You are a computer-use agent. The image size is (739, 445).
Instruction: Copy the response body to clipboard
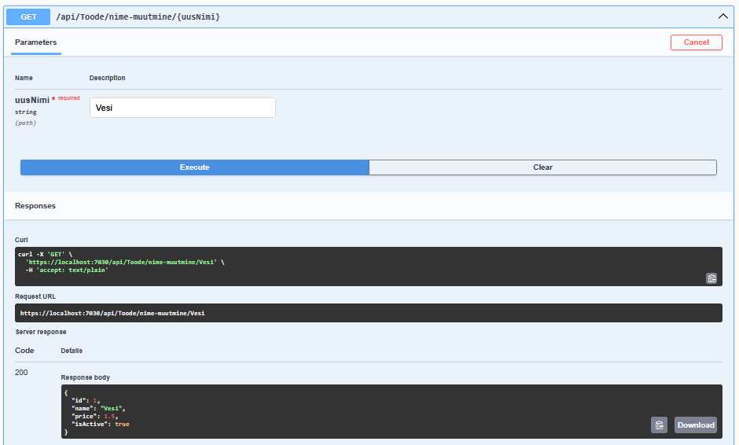[x=659, y=425]
